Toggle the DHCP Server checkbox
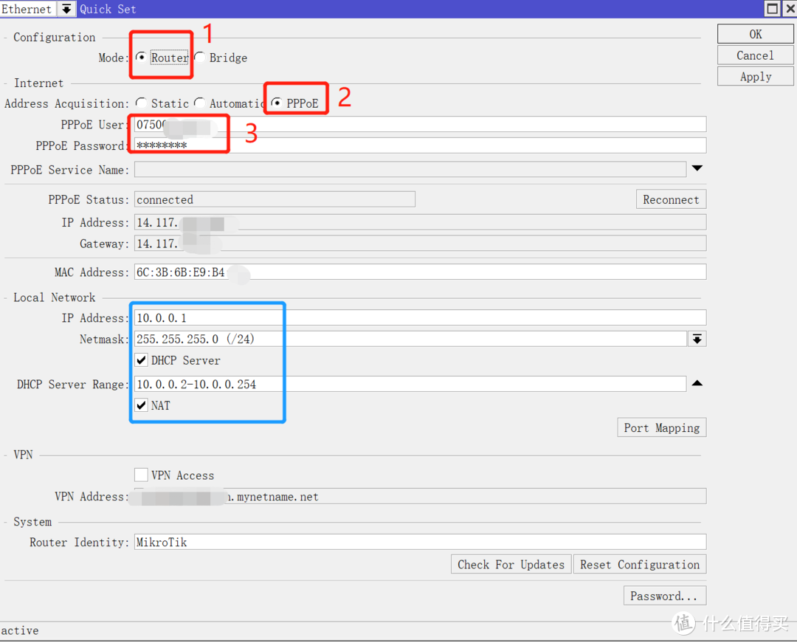This screenshot has width=797, height=643. [142, 360]
